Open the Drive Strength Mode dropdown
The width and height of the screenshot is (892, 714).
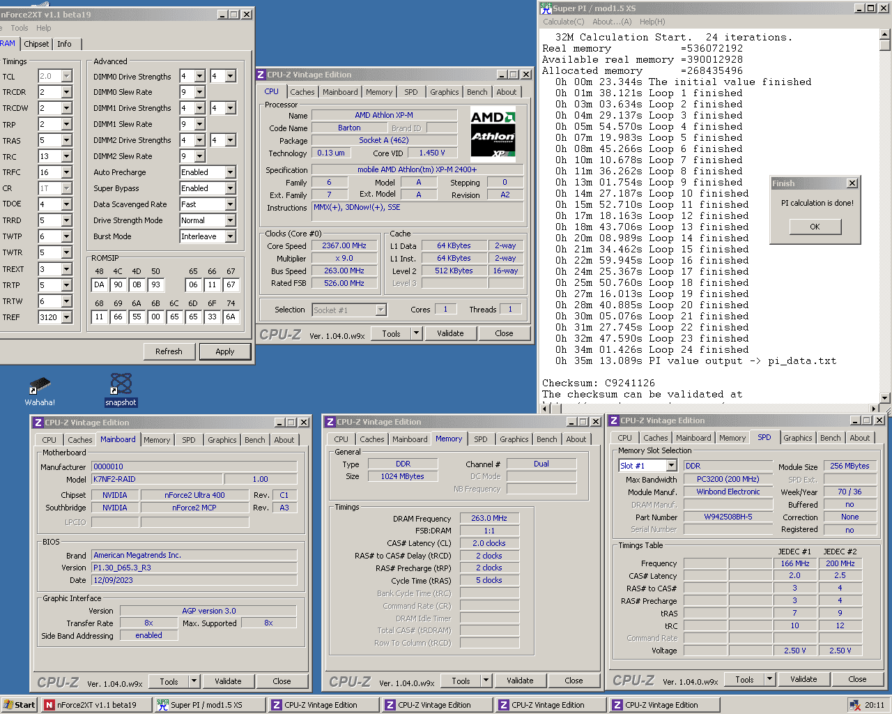(x=231, y=220)
